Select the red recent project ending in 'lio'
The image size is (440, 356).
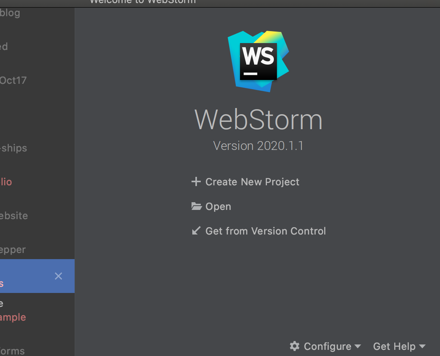click(x=6, y=182)
